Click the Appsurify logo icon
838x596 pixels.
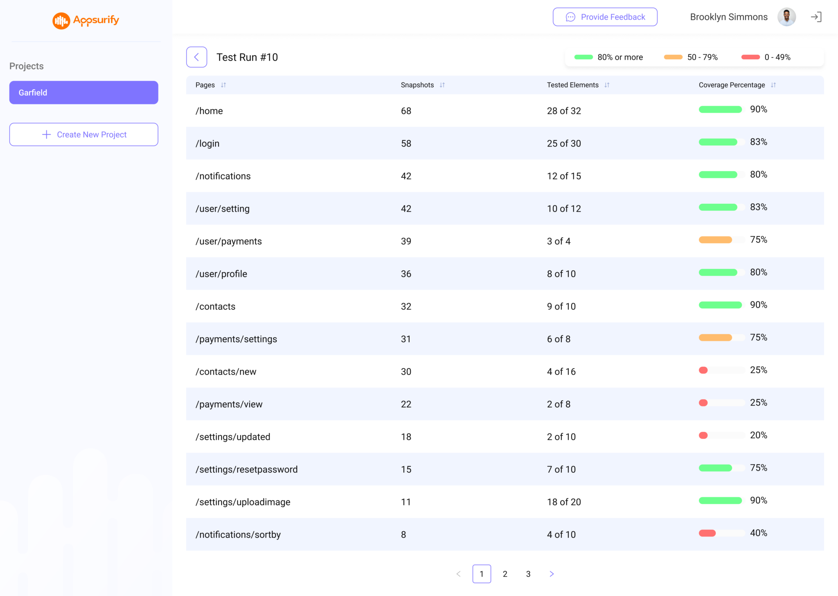click(61, 20)
